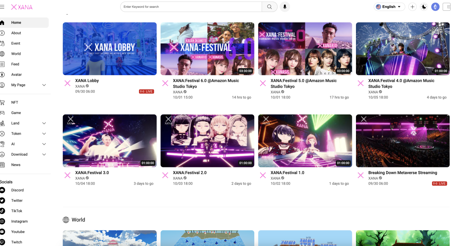Image resolution: width=451 pixels, height=246 pixels.
Task: Open Breaking Down Metaverse Streaming title
Action: click(403, 173)
